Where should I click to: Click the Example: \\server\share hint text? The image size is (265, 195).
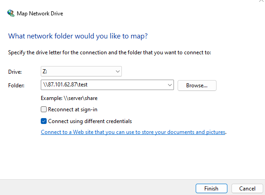(69, 98)
